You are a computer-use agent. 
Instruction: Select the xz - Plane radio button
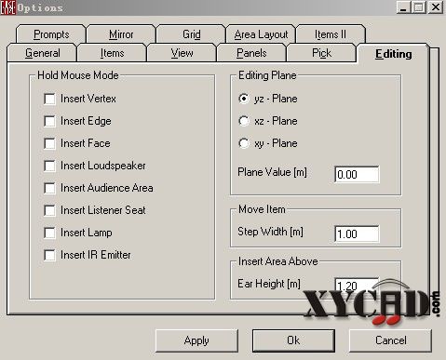pos(244,121)
